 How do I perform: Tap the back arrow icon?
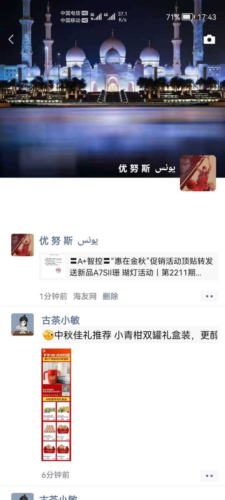pyautogui.click(x=11, y=39)
